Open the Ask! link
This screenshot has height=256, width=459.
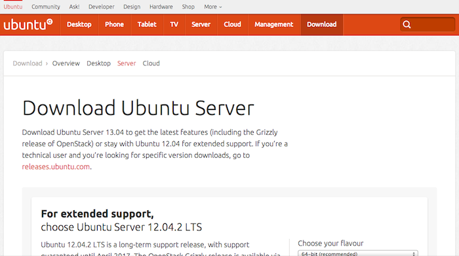point(74,7)
